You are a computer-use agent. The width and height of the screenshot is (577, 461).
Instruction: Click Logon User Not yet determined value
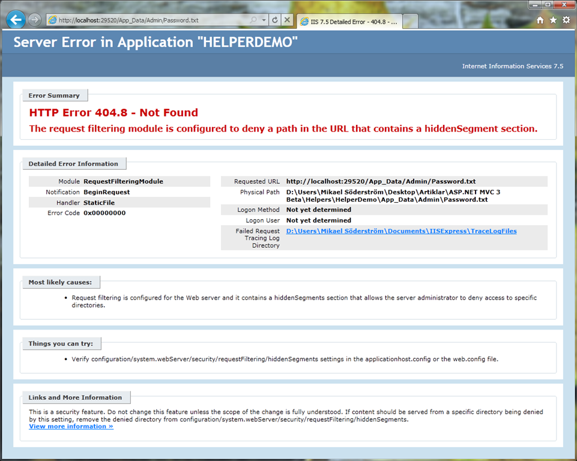click(x=319, y=220)
